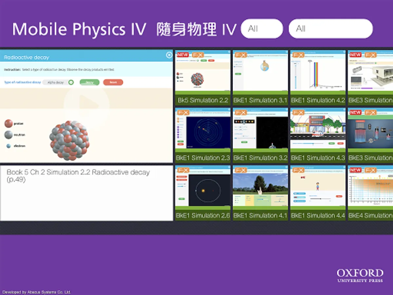Click F-X badge on Bk5 Simulation 2.2
This screenshot has width=393, height=295.
pyautogui.click(x=198, y=55)
